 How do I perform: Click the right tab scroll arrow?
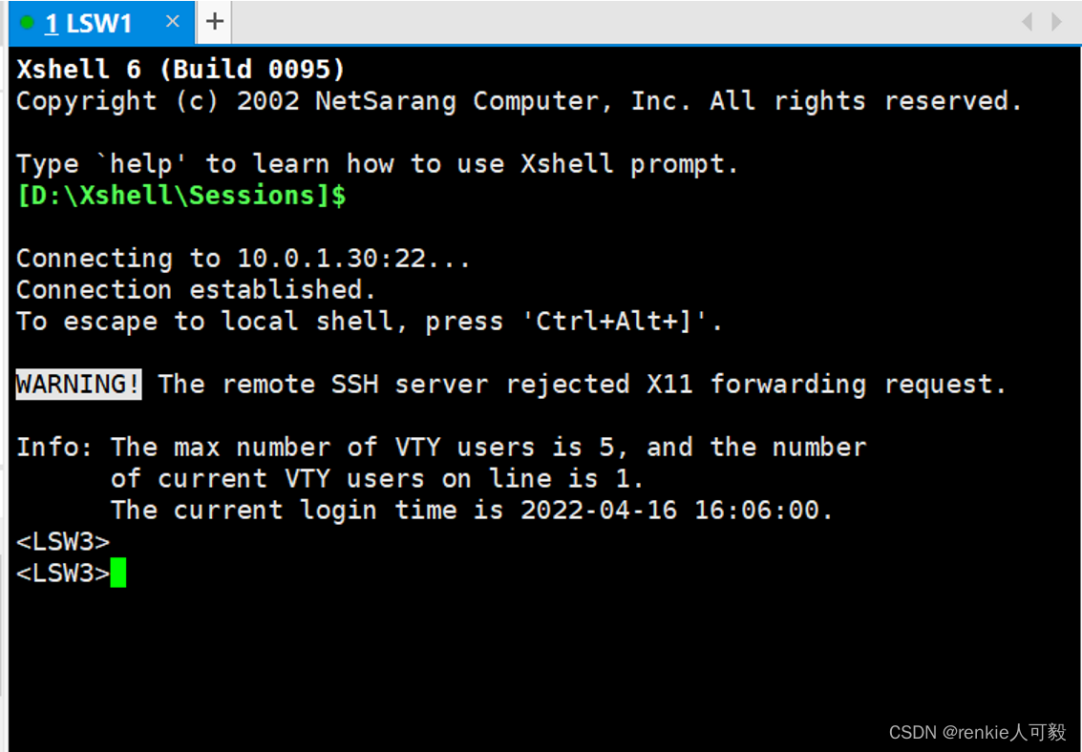(1056, 22)
